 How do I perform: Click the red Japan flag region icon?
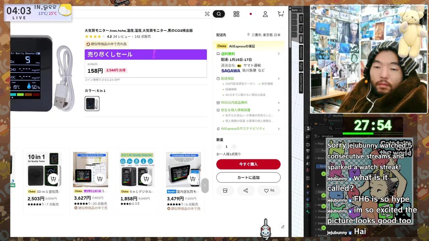pyautogui.click(x=251, y=14)
